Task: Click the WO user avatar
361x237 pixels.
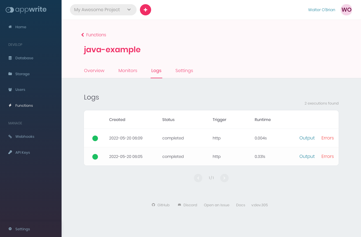Action: [346, 10]
